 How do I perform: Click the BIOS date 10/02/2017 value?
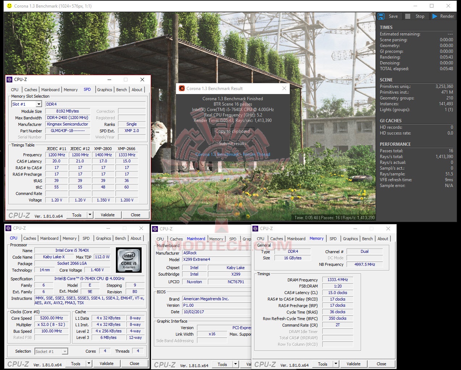pos(216,312)
